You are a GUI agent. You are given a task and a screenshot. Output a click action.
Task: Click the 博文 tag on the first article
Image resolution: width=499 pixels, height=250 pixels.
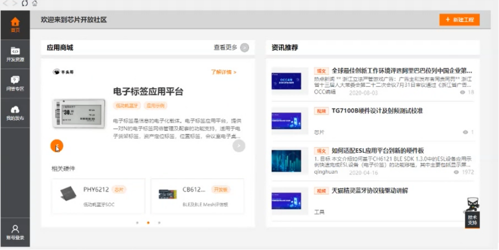pyautogui.click(x=322, y=71)
